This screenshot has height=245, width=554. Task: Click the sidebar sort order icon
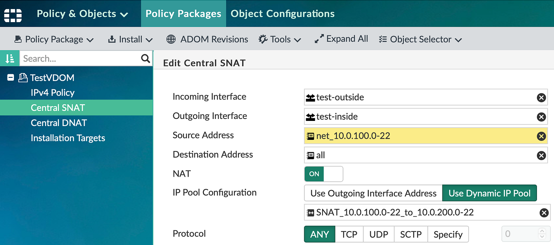point(9,58)
